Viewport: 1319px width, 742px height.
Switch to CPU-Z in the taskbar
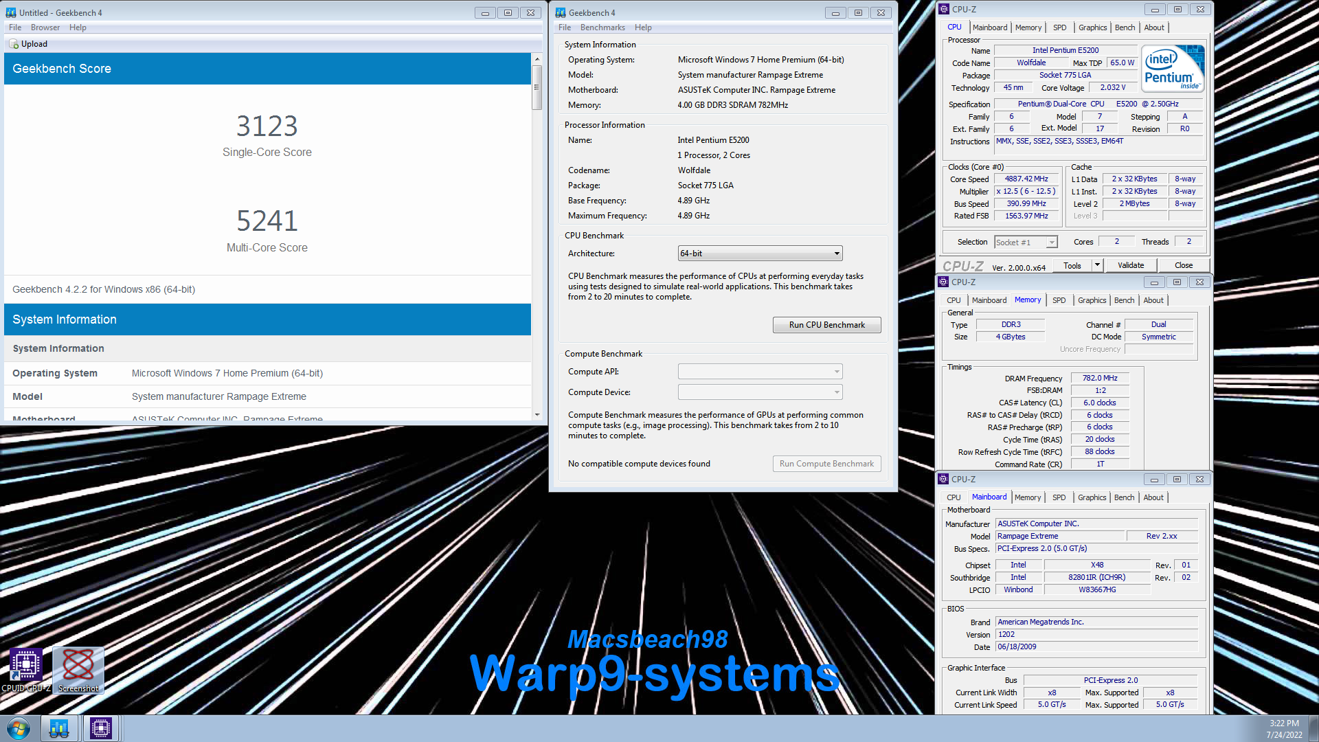click(101, 728)
